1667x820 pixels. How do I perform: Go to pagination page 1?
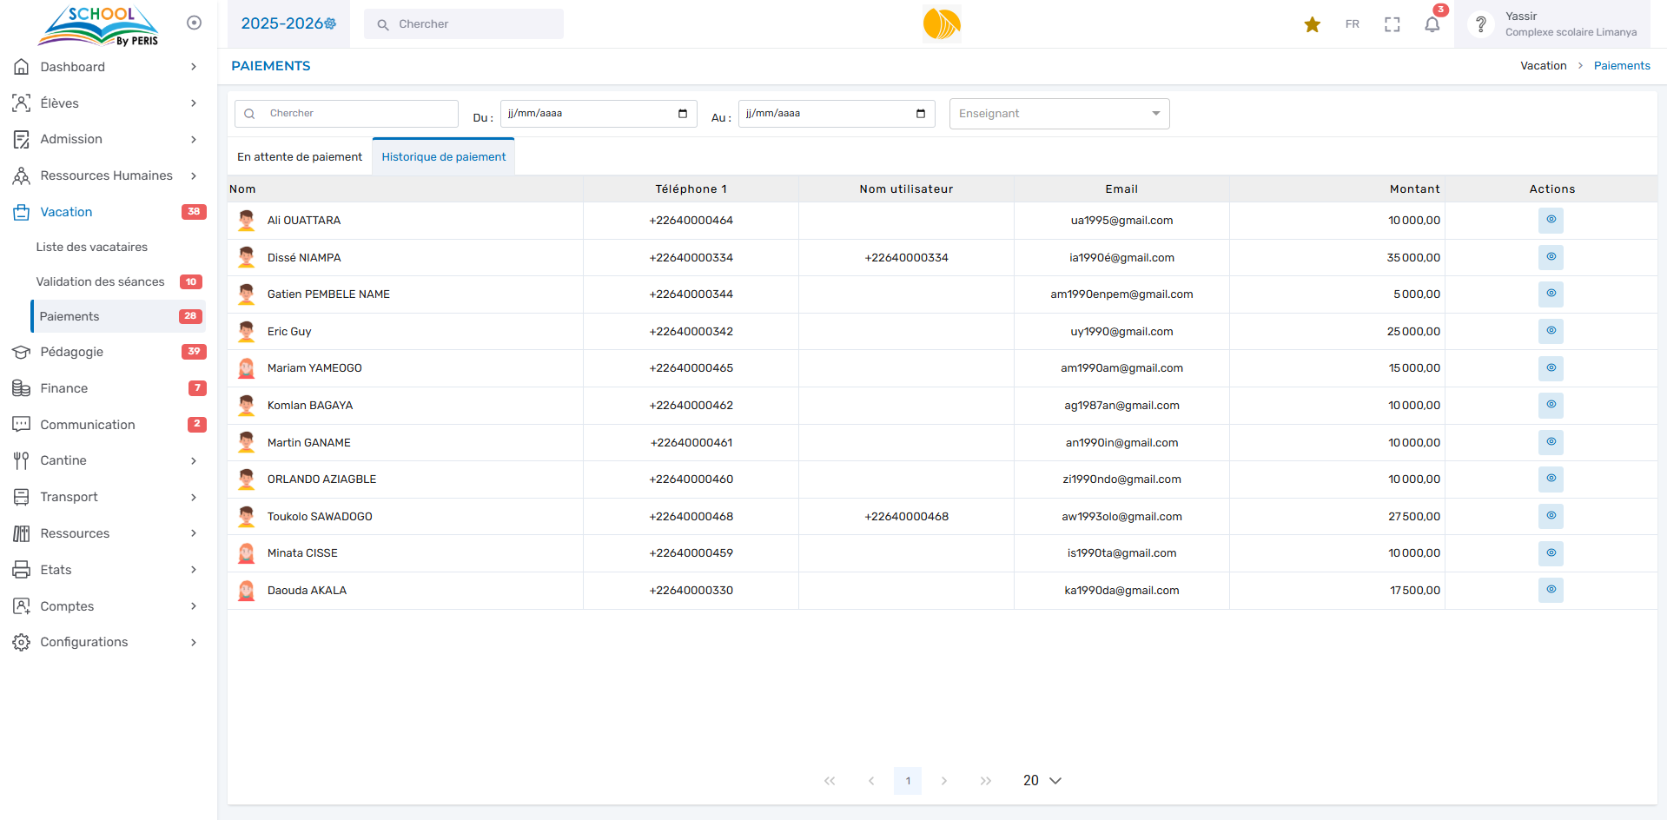pos(907,780)
